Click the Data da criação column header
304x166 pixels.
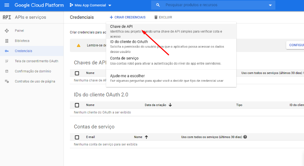[x=155, y=105]
